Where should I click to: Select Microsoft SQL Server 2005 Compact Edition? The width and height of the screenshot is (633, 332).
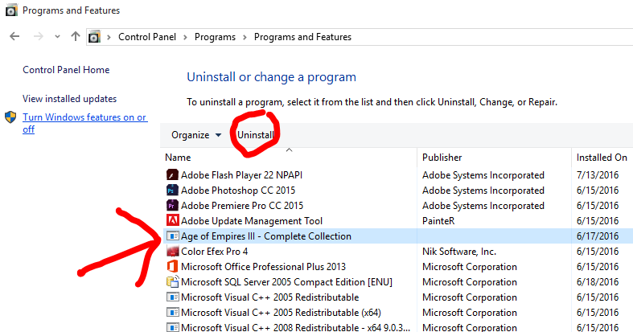coord(286,282)
